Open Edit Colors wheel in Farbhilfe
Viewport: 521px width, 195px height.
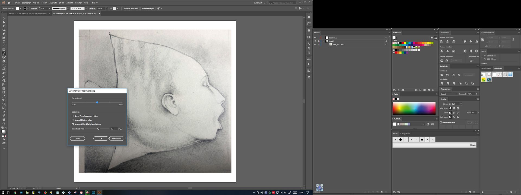[428, 124]
